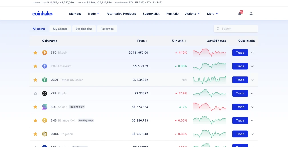
Task: Click the Tether USDT coin icon
Action: (45, 80)
